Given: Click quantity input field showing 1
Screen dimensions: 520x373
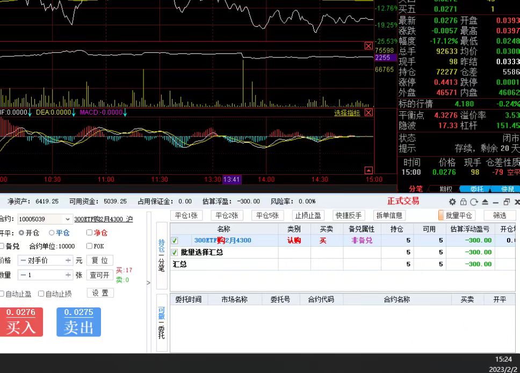Looking at the screenshot, I should 46,275.
